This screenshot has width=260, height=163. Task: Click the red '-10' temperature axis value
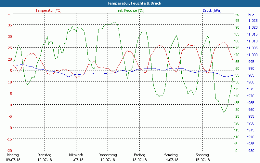coord(9,127)
